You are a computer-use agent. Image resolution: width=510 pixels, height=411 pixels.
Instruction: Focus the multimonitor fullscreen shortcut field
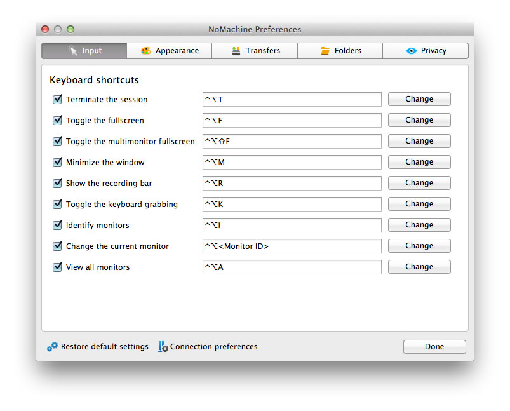pos(292,141)
